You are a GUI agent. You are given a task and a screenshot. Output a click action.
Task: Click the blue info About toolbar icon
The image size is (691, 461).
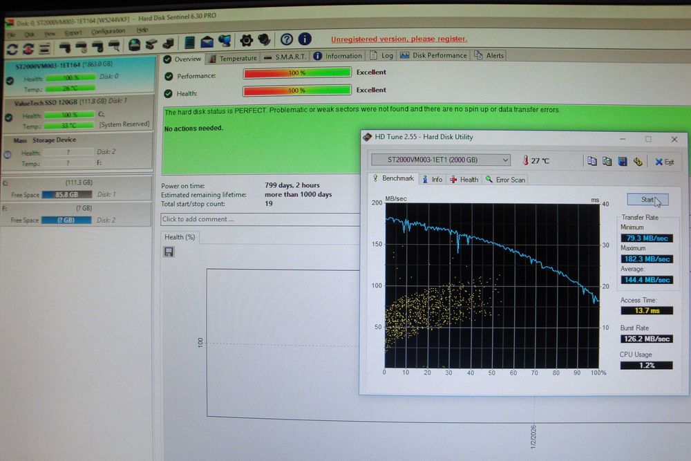[305, 39]
